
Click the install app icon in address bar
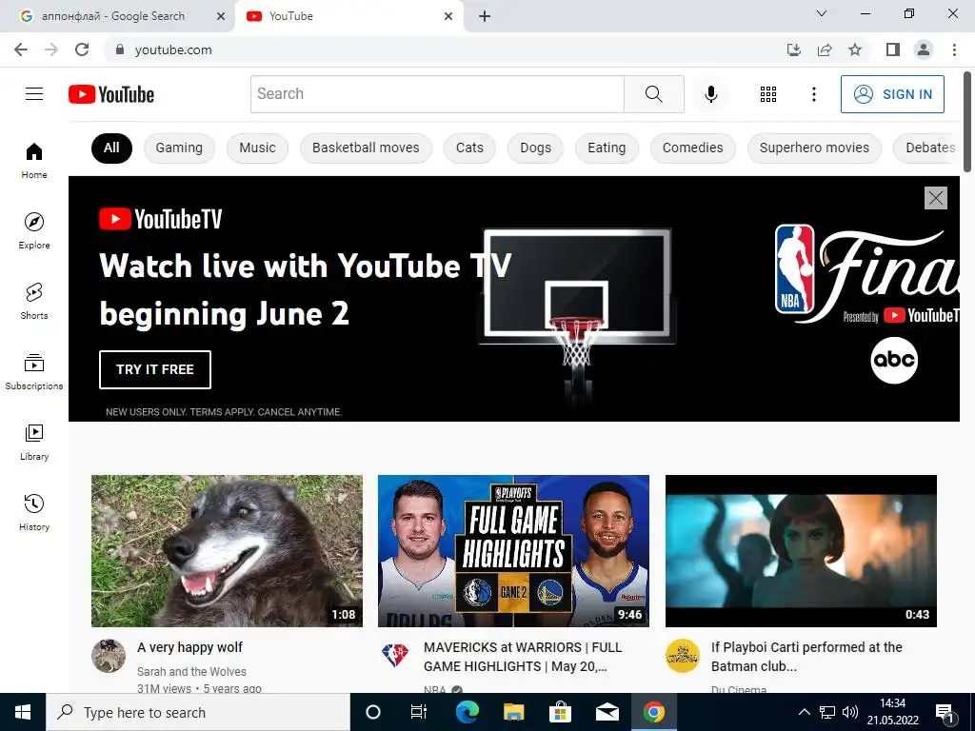794,49
